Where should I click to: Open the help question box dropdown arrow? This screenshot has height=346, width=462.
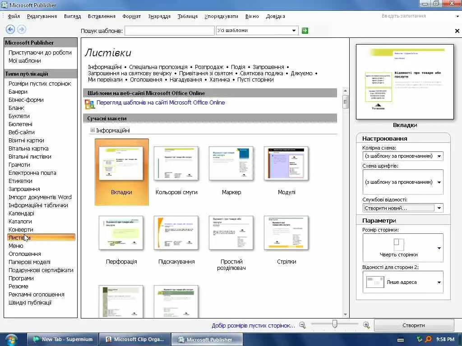(x=457, y=16)
